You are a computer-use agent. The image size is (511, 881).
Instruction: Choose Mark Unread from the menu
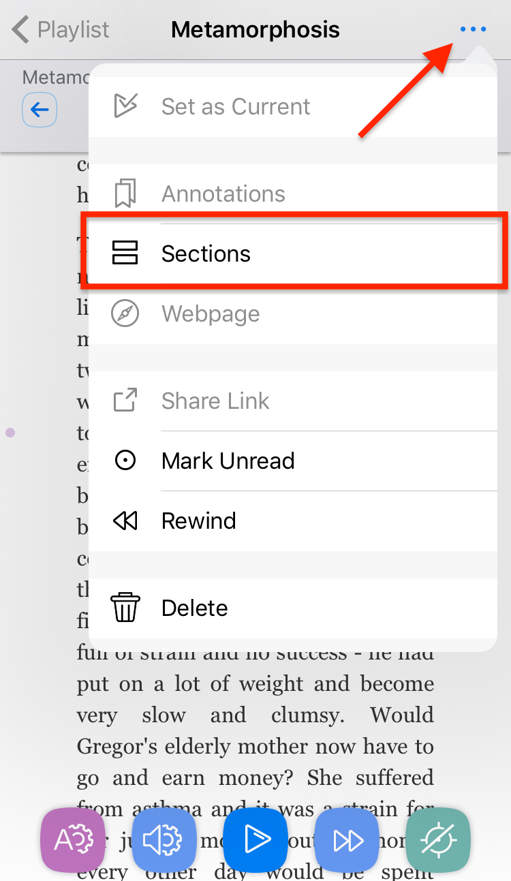[x=293, y=461]
